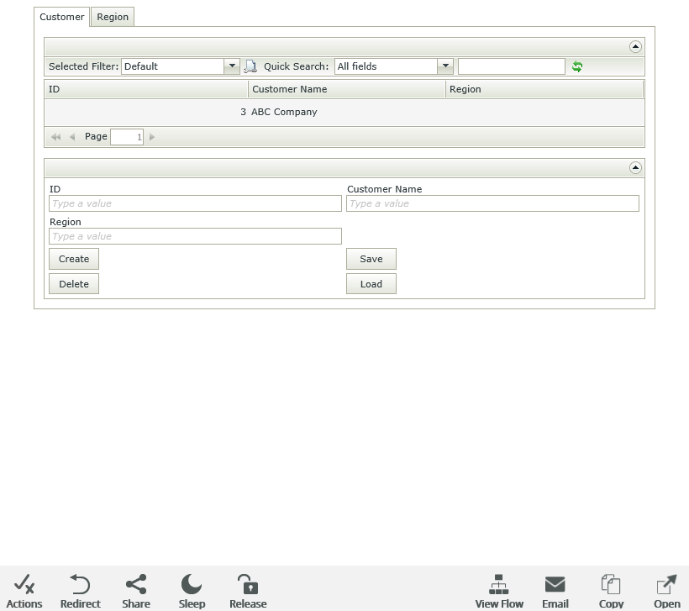Refresh the customer list with green arrows
Screen dimensions: 689x611
point(577,66)
